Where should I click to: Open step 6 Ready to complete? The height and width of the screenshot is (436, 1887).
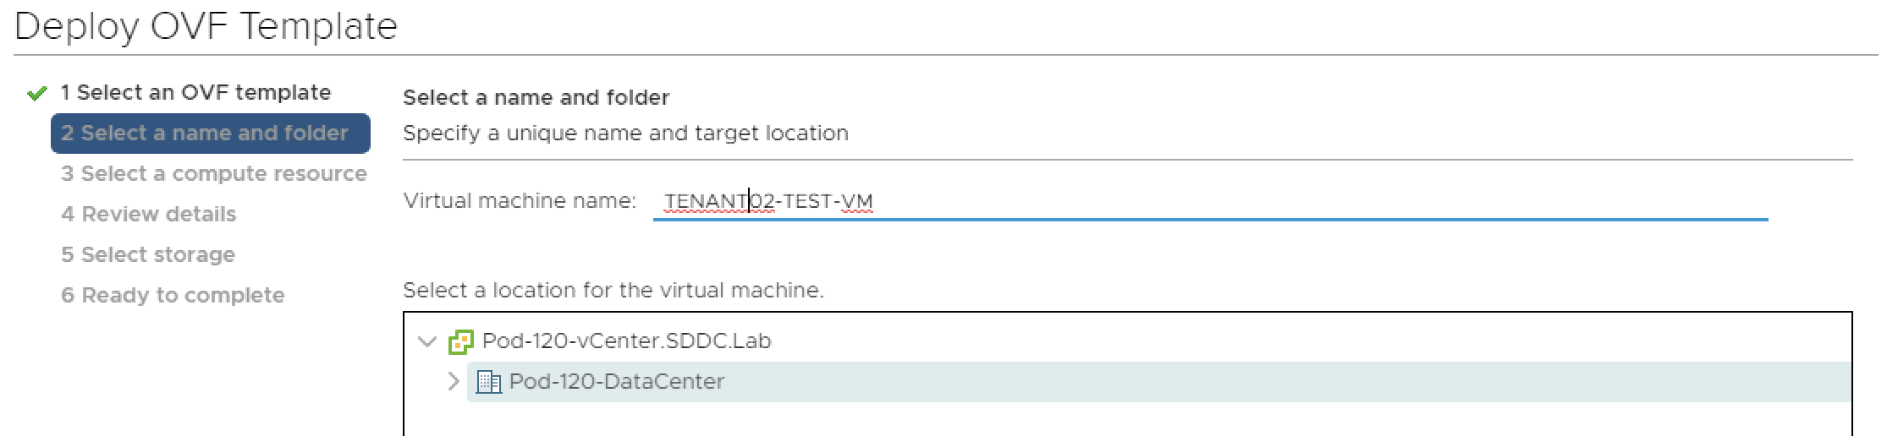click(173, 296)
